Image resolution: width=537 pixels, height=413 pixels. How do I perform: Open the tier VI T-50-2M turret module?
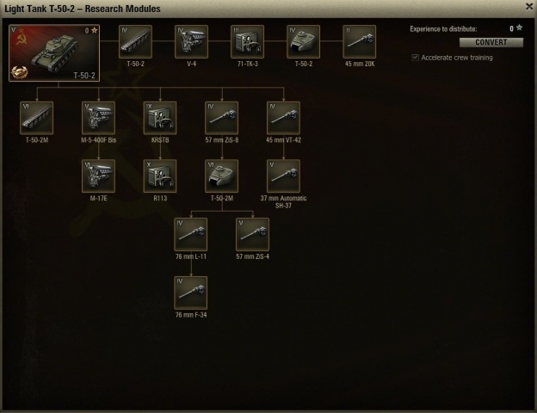222,176
